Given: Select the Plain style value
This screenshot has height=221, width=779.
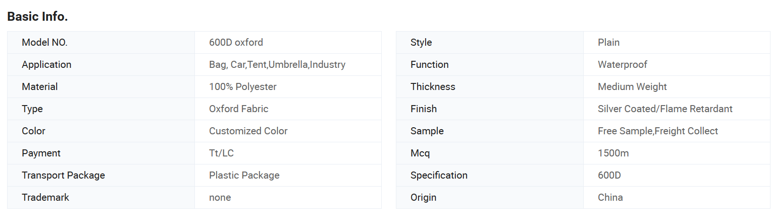Looking at the screenshot, I should tap(609, 42).
